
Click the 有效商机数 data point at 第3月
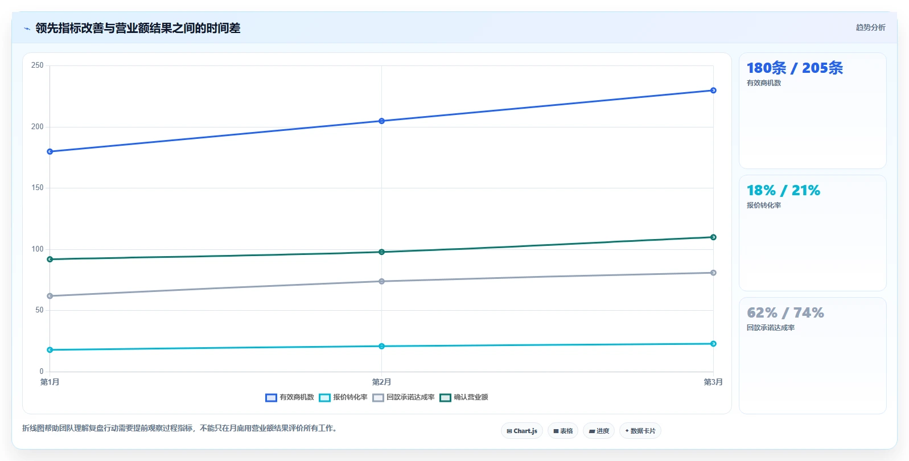(713, 90)
